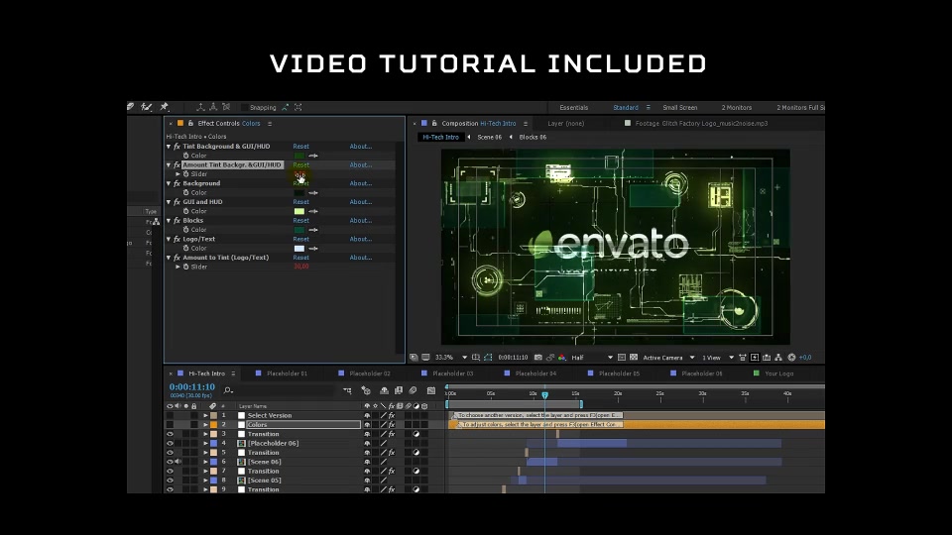This screenshot has height=535, width=952.
Task: Click the 0:00:11:10 timecode in timeline
Action: 191,387
